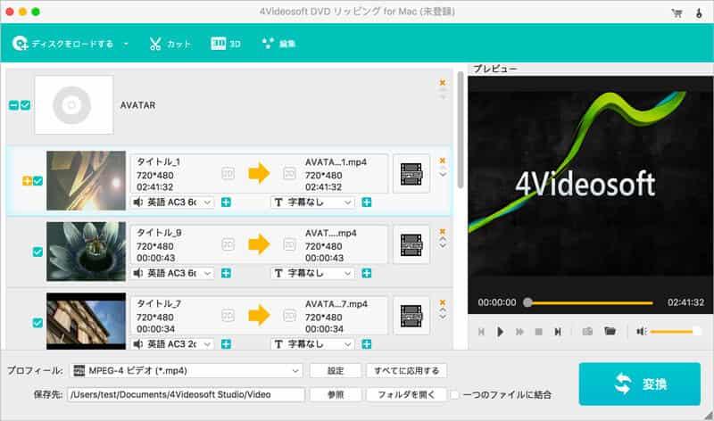Image resolution: width=714 pixels, height=421 pixels.
Task: Remove タイトル_1 with the orange X
Action: coord(442,161)
